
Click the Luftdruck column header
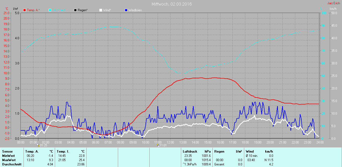(190, 152)
